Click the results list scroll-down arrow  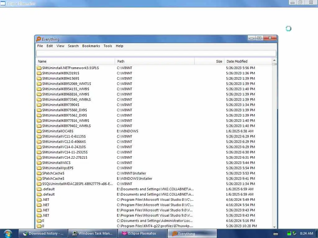274,227
